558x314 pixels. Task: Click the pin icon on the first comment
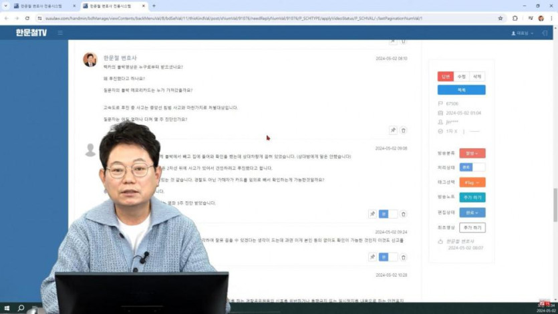pos(393,130)
